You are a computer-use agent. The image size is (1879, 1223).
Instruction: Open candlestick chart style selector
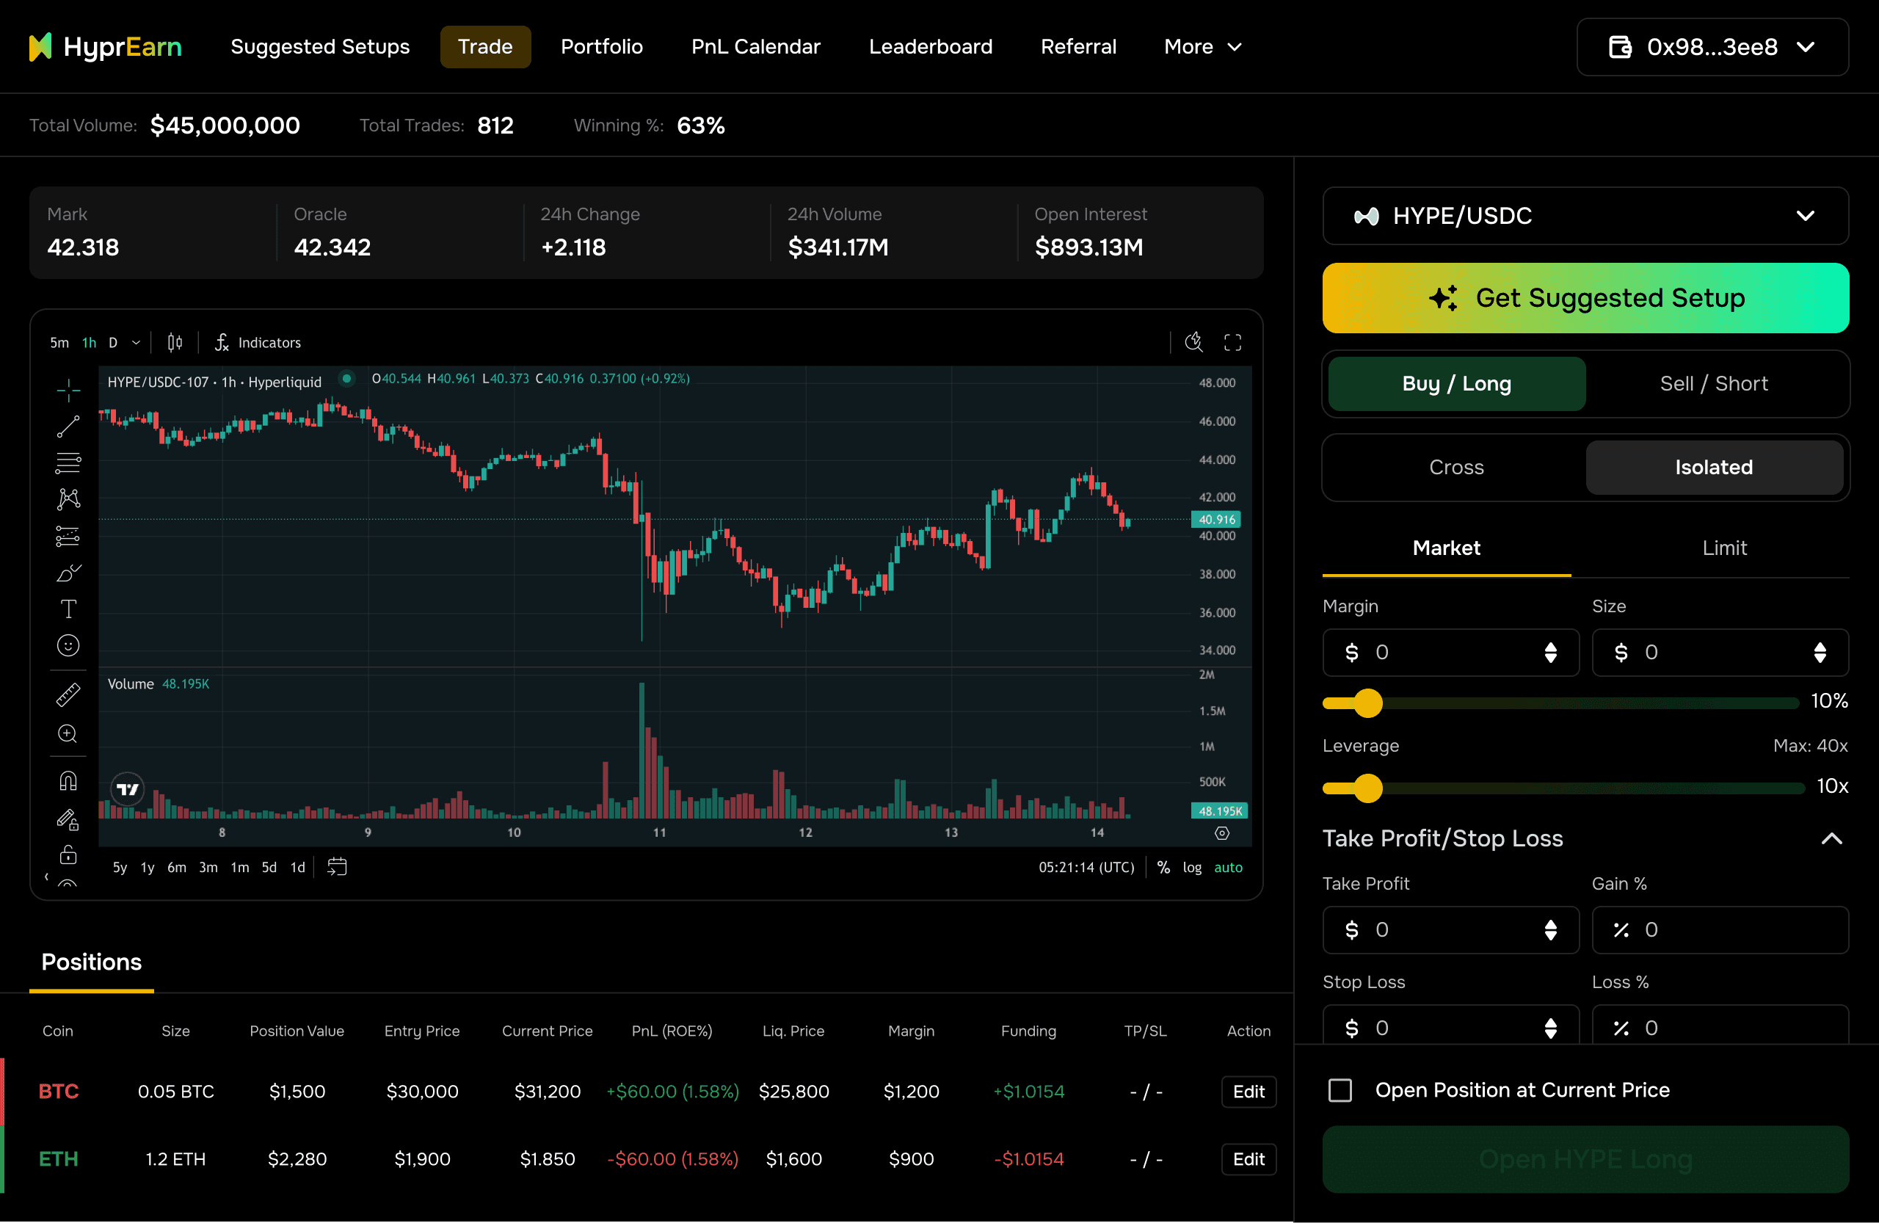coord(175,343)
